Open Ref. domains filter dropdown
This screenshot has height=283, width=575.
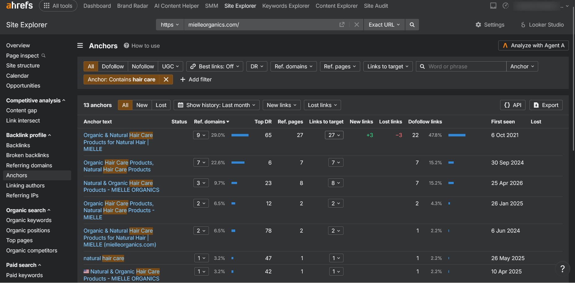tap(294, 66)
